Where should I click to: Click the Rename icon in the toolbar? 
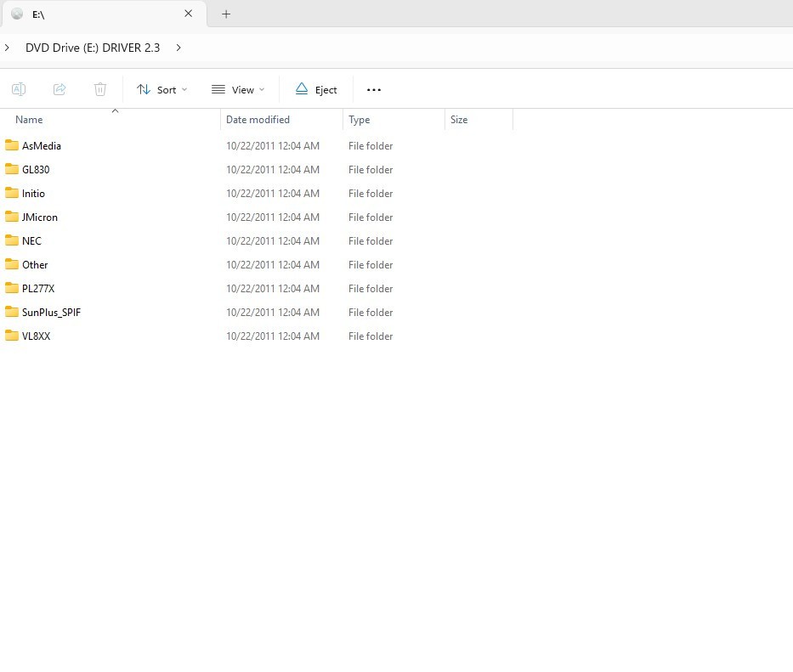pyautogui.click(x=19, y=89)
